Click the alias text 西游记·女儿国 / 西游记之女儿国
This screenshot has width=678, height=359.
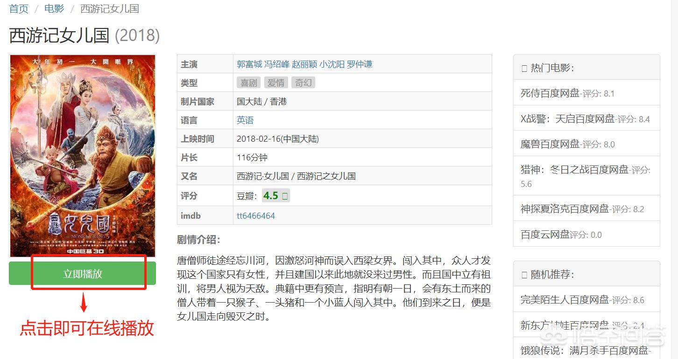coord(296,176)
